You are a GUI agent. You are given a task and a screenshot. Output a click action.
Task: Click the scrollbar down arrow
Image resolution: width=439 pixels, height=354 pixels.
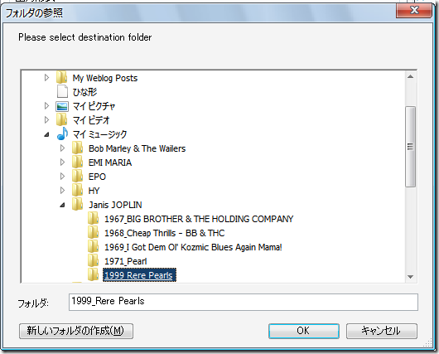pos(411,277)
